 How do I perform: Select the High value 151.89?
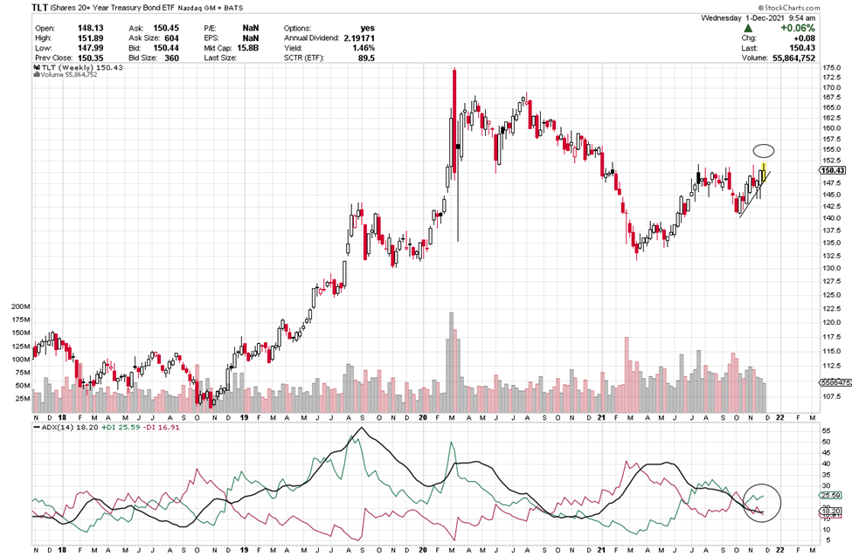[x=90, y=38]
